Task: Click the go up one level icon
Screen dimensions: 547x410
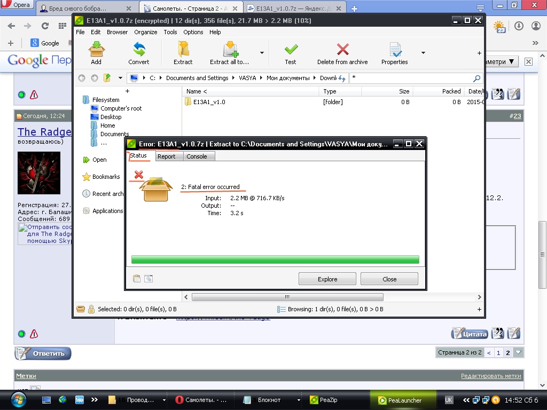Action: click(x=107, y=78)
